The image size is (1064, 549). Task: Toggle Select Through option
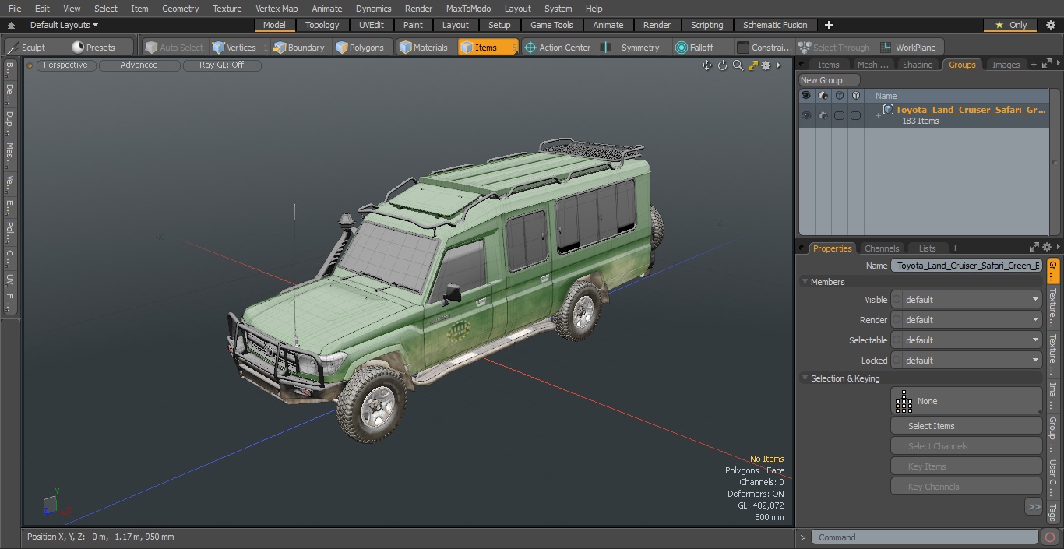coord(834,48)
